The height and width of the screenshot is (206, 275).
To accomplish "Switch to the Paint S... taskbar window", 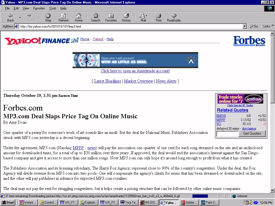I will (x=209, y=203).
